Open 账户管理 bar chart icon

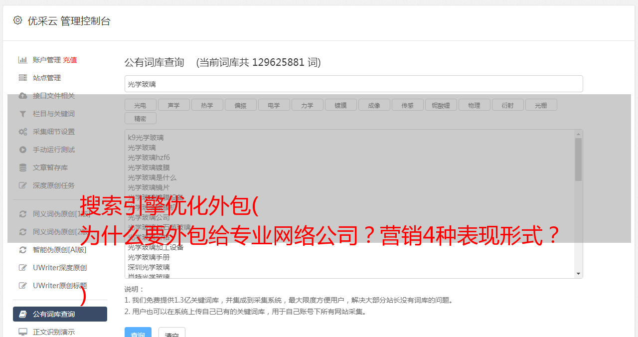pos(22,60)
